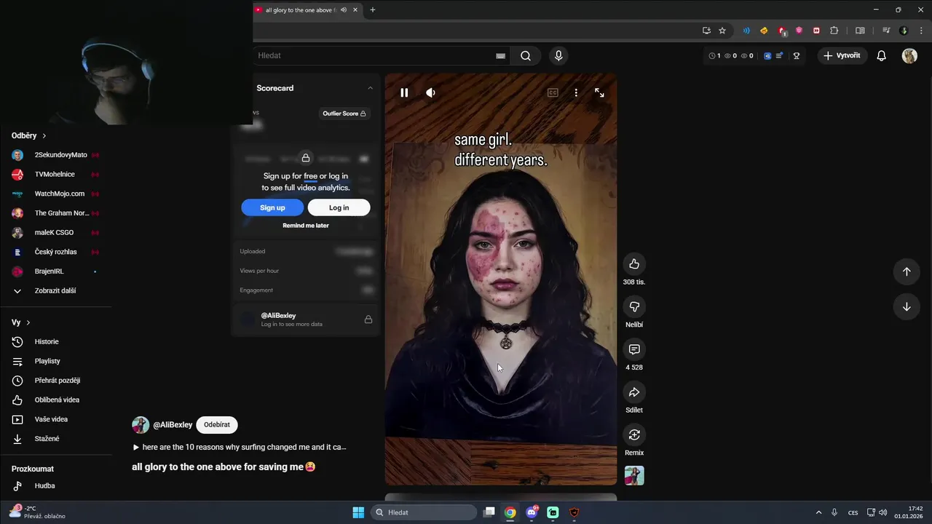Click the Log in button
Screen dimensions: 932x524
point(339,207)
